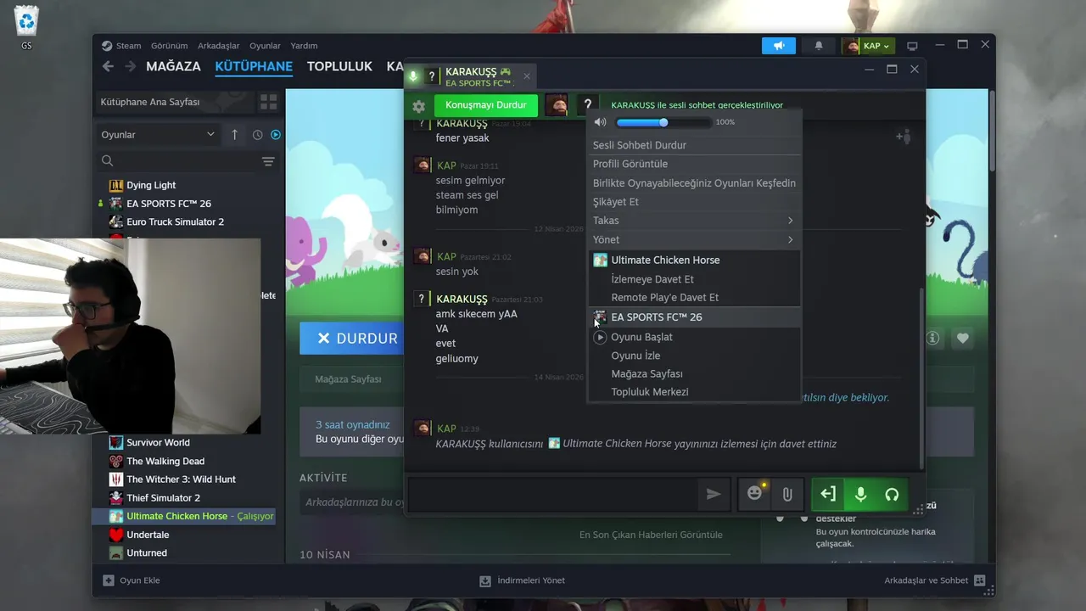Toggle recent activity clock filter
Image resolution: width=1086 pixels, height=611 pixels.
pyautogui.click(x=258, y=135)
